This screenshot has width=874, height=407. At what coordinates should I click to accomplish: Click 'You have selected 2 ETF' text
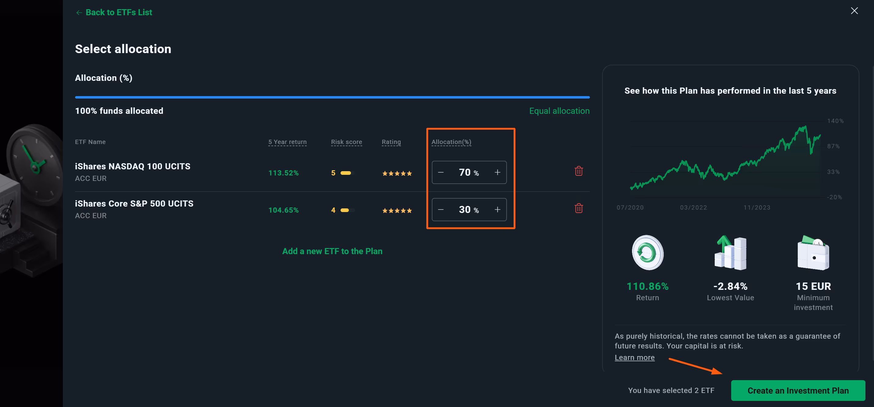[x=671, y=391]
